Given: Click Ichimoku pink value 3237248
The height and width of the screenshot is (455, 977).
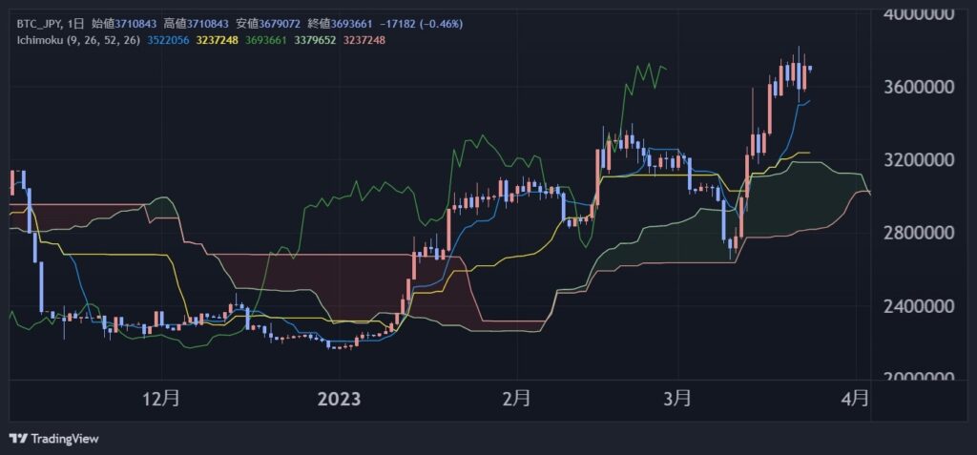Looking at the screenshot, I should click(x=364, y=40).
